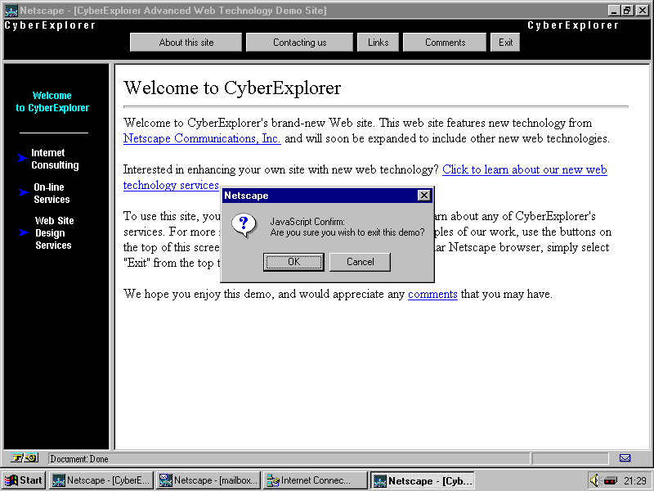The height and width of the screenshot is (491, 654).
Task: Cancel the exit confirmation dialog
Action: [x=360, y=262]
